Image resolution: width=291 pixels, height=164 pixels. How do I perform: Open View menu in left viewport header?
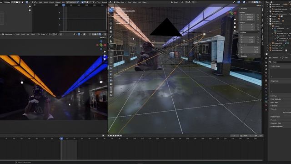coord(18,35)
